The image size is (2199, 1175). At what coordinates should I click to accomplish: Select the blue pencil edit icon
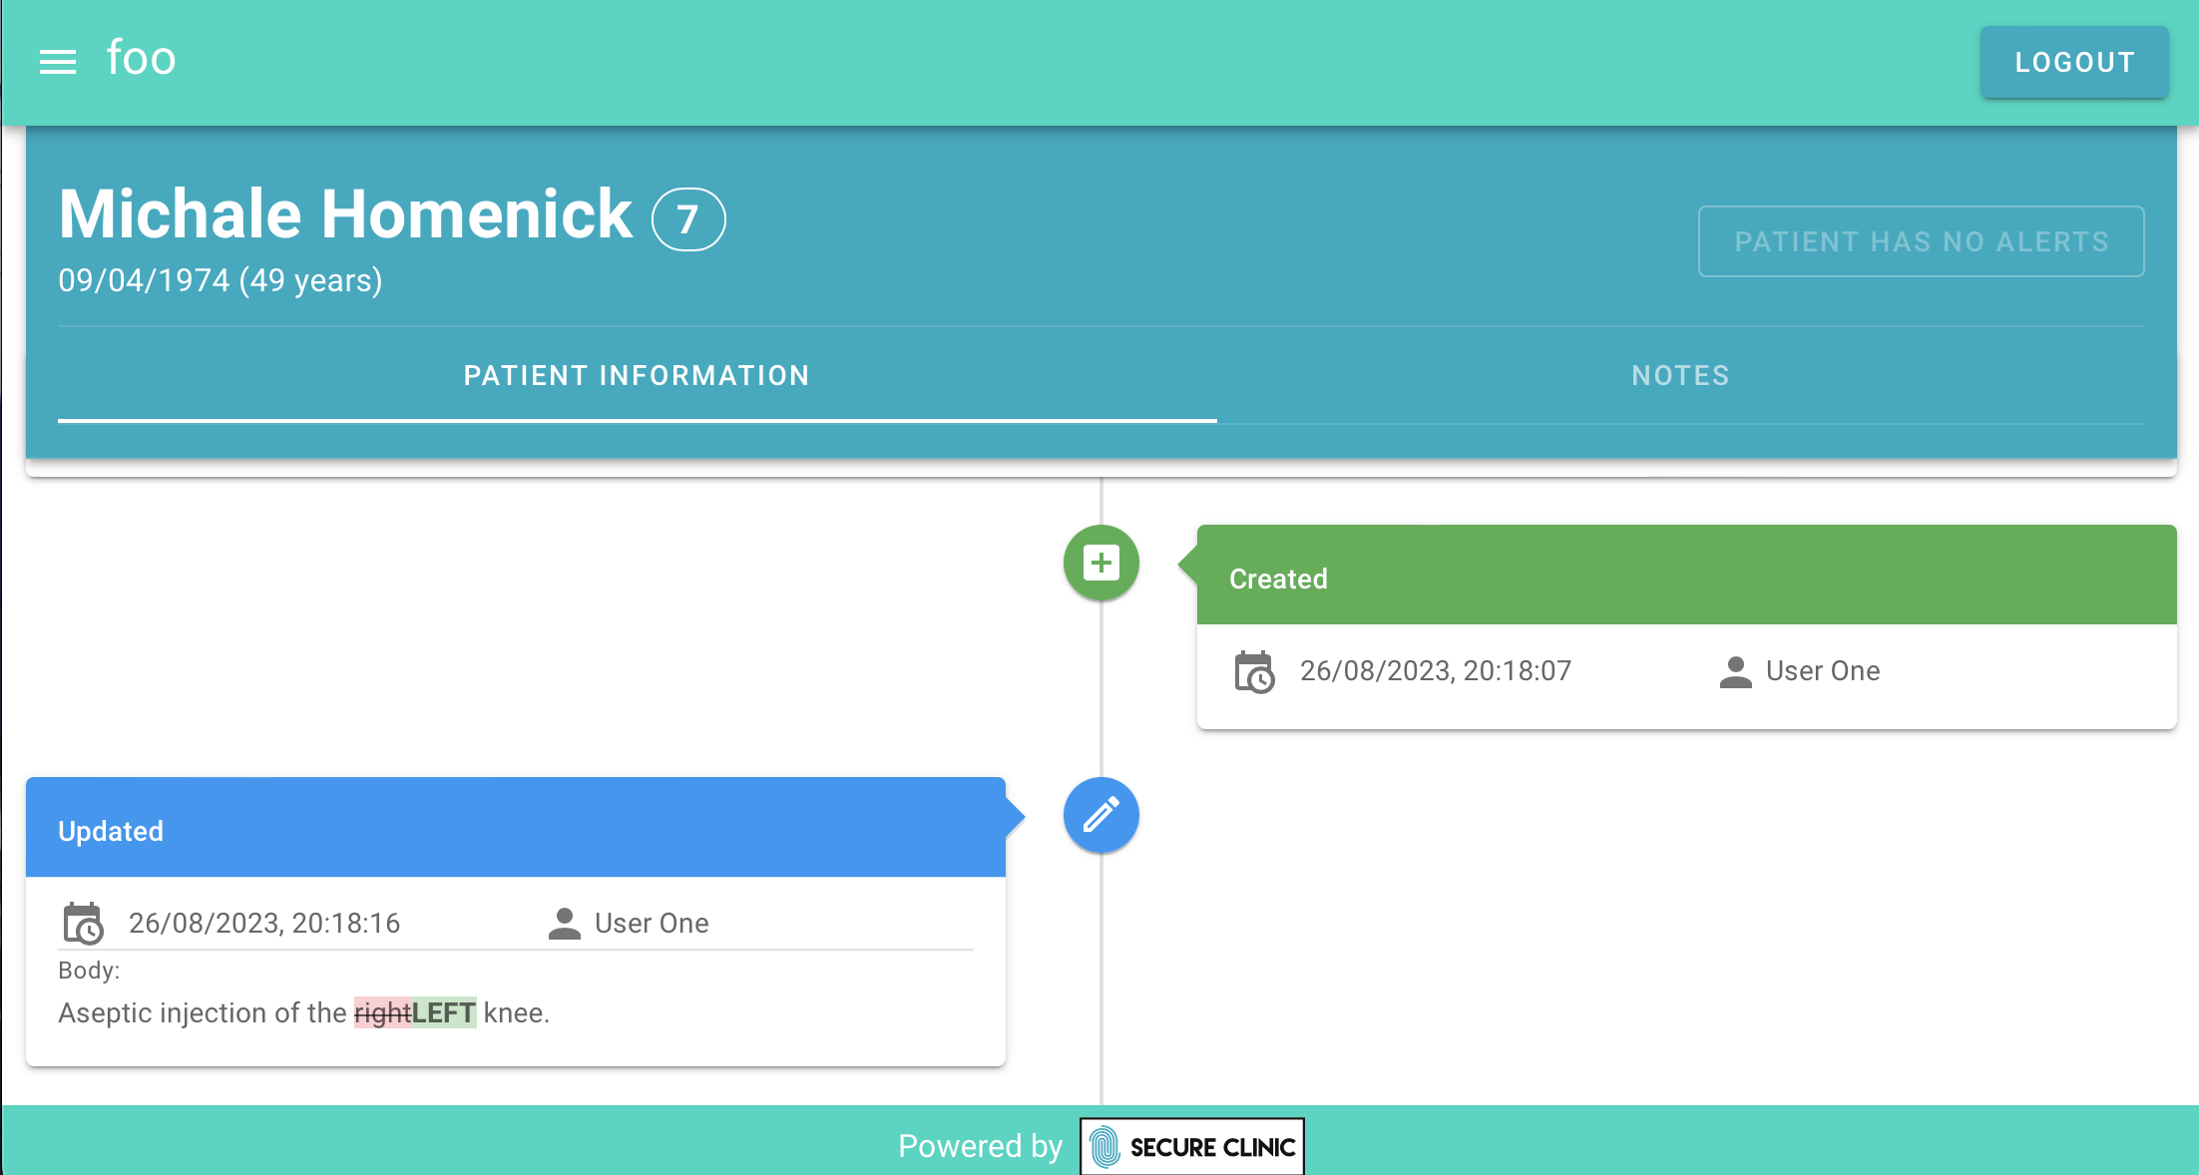pos(1100,815)
